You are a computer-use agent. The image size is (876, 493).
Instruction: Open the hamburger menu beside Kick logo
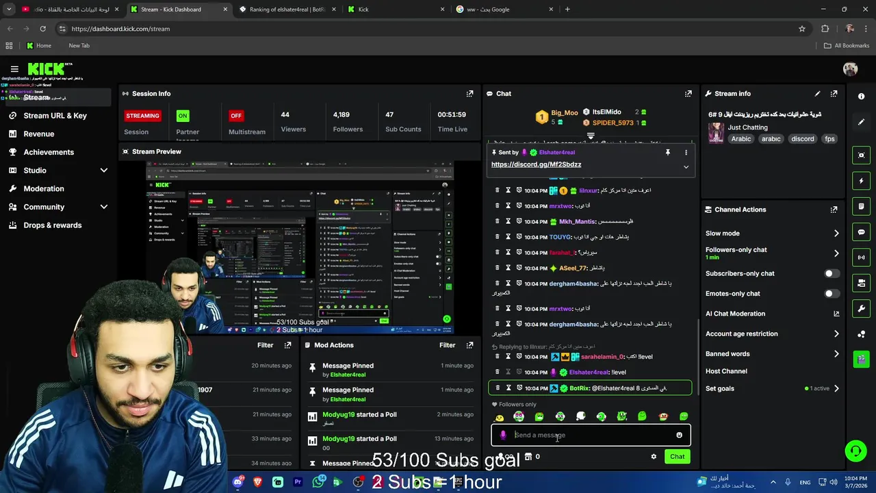(x=14, y=69)
